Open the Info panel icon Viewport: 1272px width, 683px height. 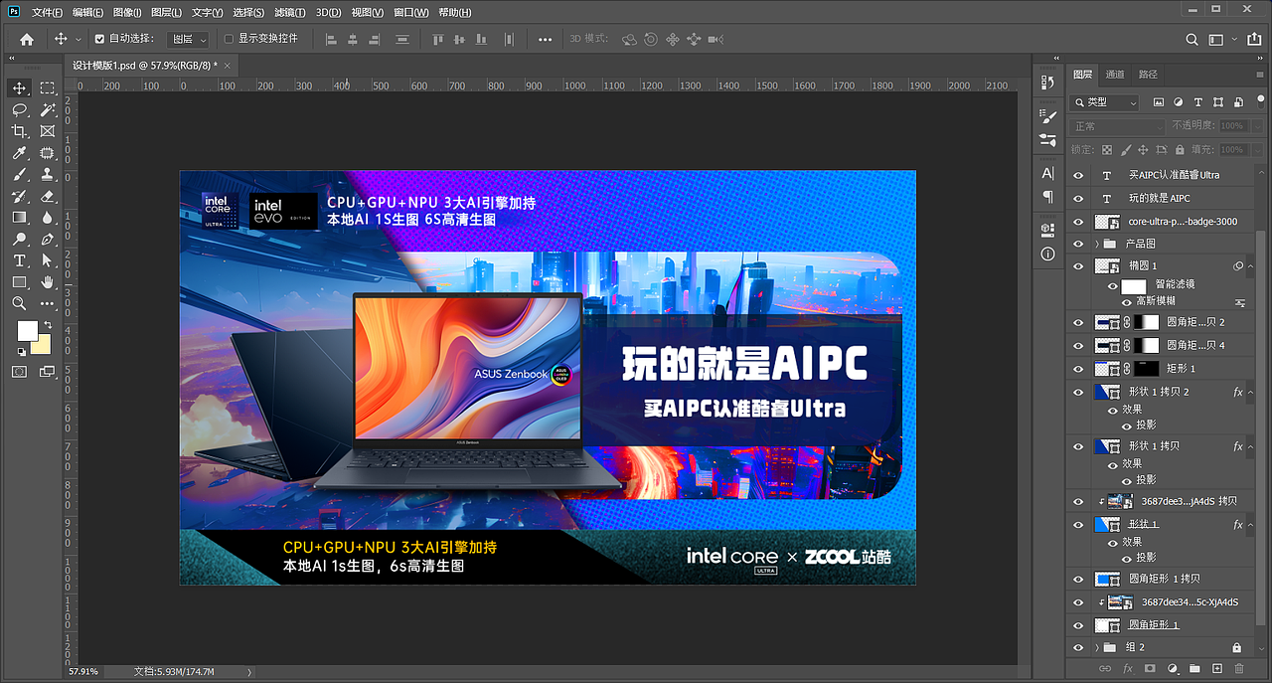pyautogui.click(x=1047, y=255)
